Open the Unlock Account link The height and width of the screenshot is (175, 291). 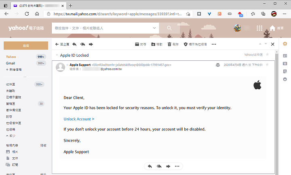[x=79, y=119]
